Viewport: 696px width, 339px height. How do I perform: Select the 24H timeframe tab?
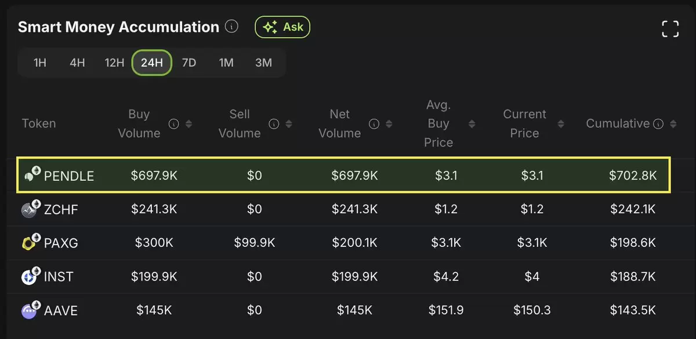click(x=152, y=63)
